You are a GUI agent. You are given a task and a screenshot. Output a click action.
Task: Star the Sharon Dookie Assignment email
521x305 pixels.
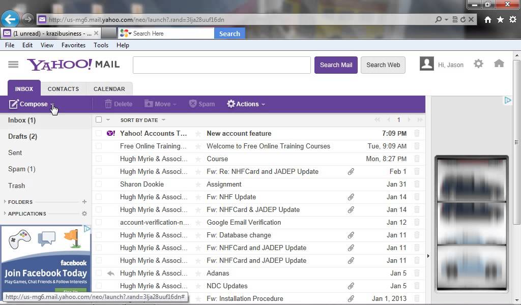[198, 185]
